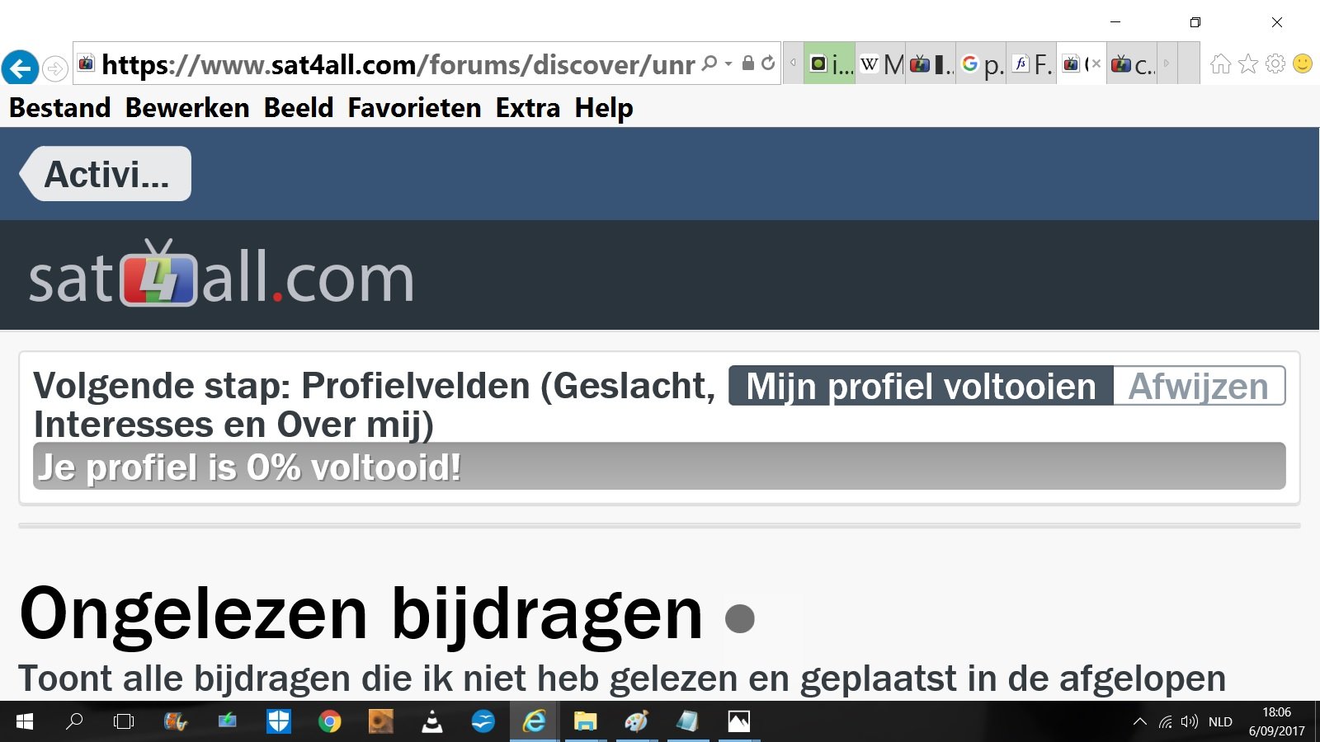Click the 'Mijn profiel voltooien' button

click(921, 386)
